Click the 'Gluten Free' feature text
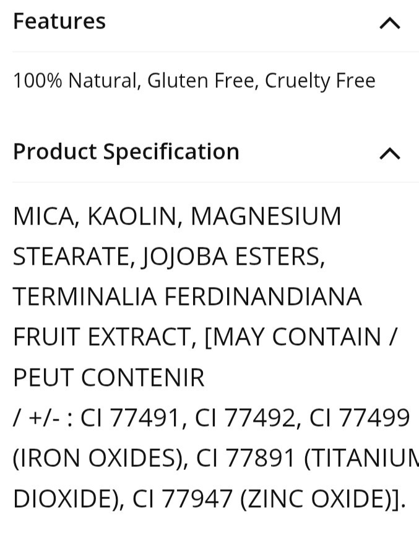This screenshot has height=533, width=419. [201, 81]
